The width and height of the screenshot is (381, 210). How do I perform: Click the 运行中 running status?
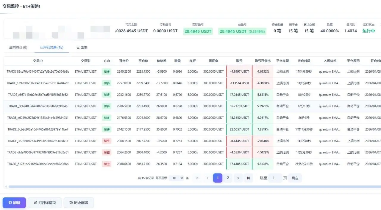(x=369, y=31)
